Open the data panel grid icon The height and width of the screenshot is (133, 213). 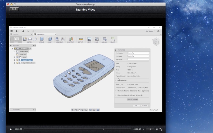point(11,31)
